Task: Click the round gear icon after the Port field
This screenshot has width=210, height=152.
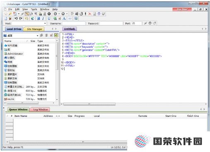Action: click(150, 23)
